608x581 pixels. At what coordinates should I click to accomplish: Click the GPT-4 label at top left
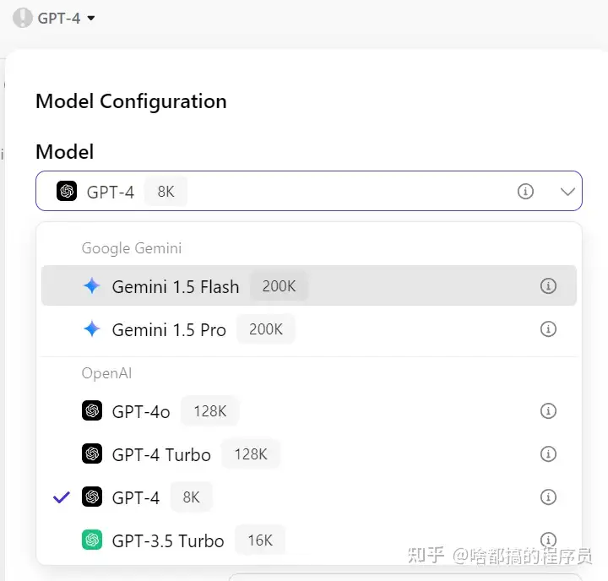(x=58, y=18)
